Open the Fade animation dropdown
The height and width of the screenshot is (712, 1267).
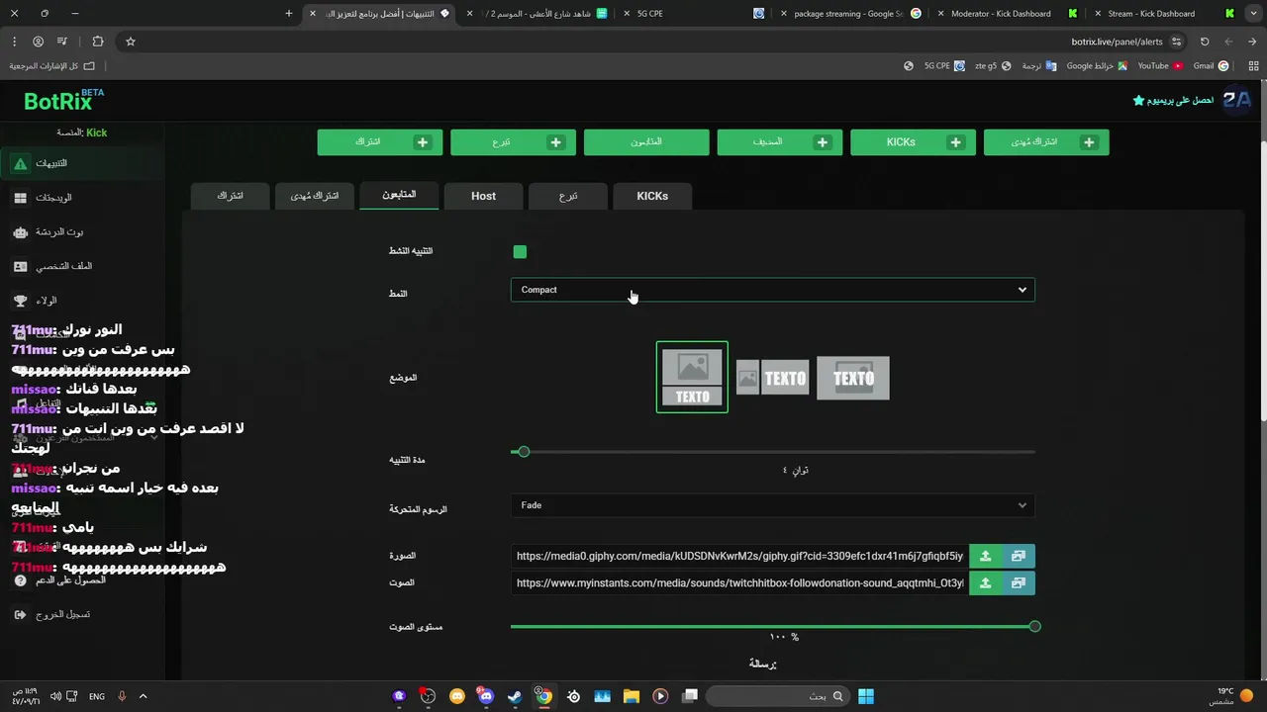pos(772,505)
